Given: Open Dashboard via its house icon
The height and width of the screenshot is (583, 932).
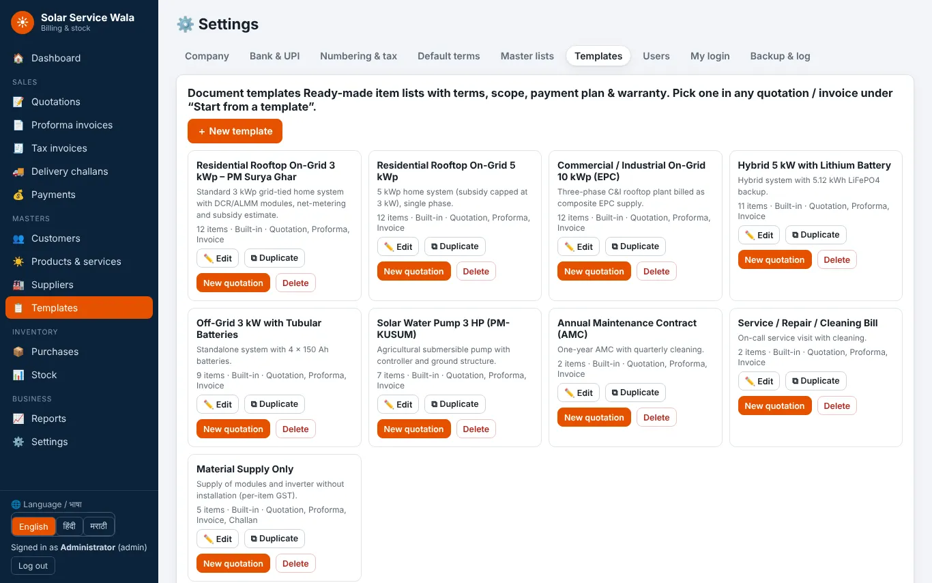Looking at the screenshot, I should tap(18, 58).
